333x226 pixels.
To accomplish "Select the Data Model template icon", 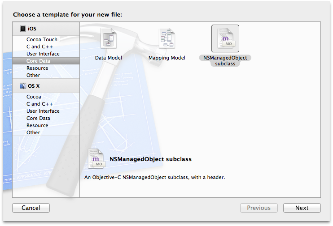I will (x=109, y=38).
